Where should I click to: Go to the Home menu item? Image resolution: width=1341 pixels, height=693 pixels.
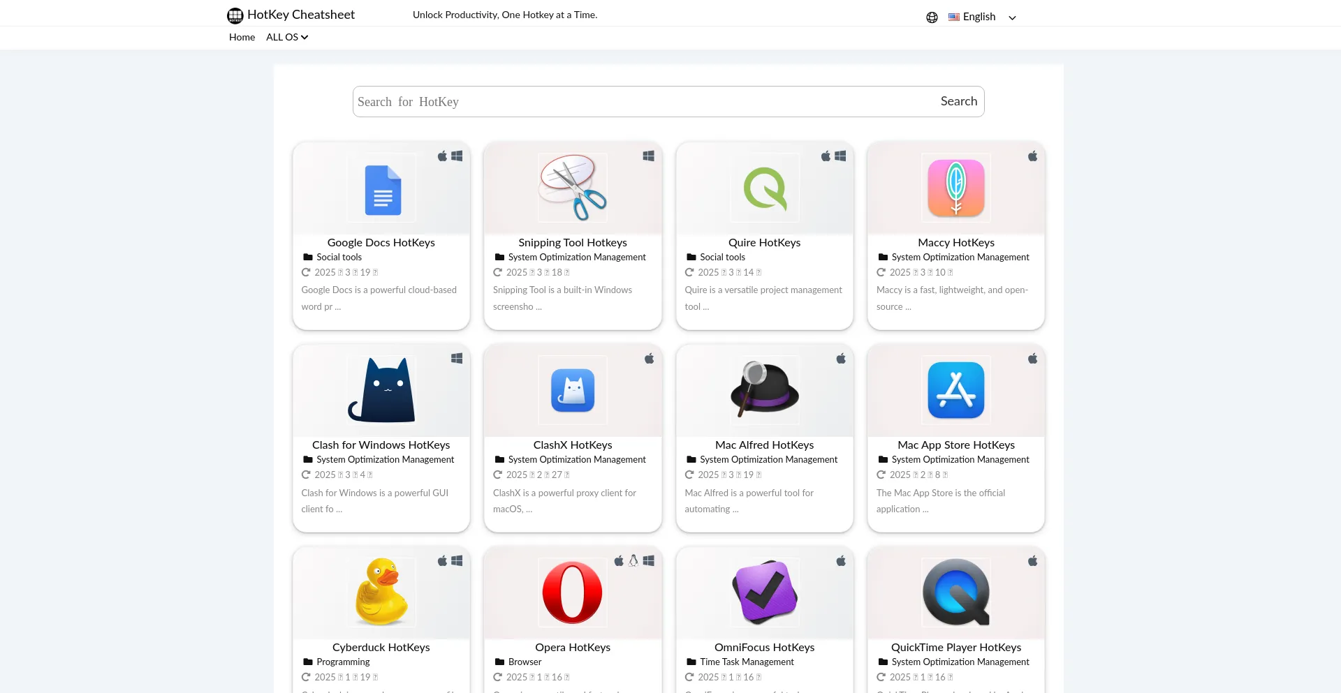coord(242,37)
